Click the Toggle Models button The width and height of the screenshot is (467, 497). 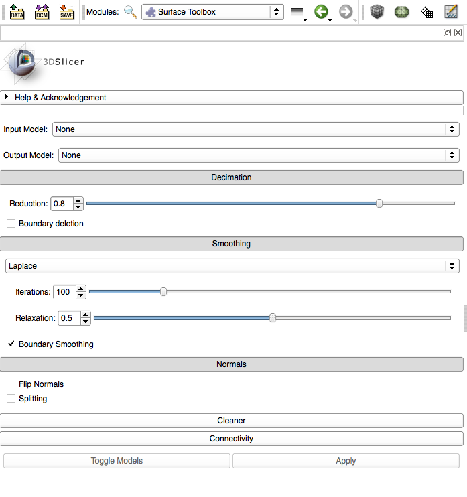[117, 461]
